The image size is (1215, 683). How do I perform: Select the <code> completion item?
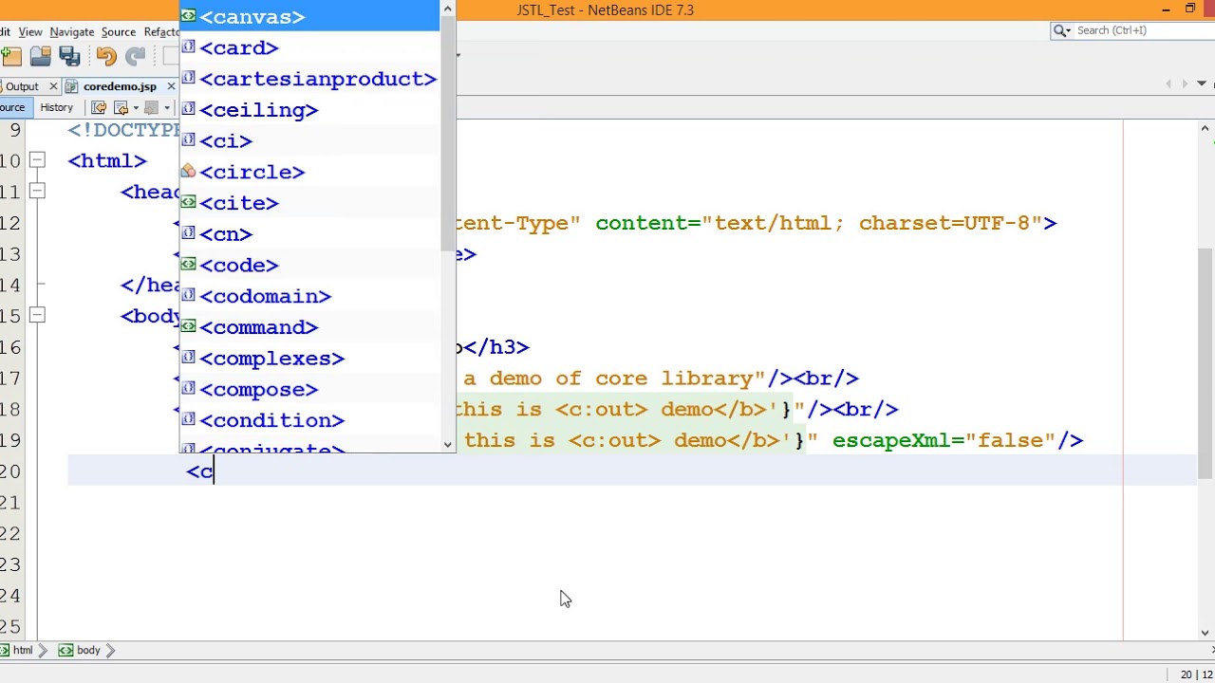[x=309, y=265]
